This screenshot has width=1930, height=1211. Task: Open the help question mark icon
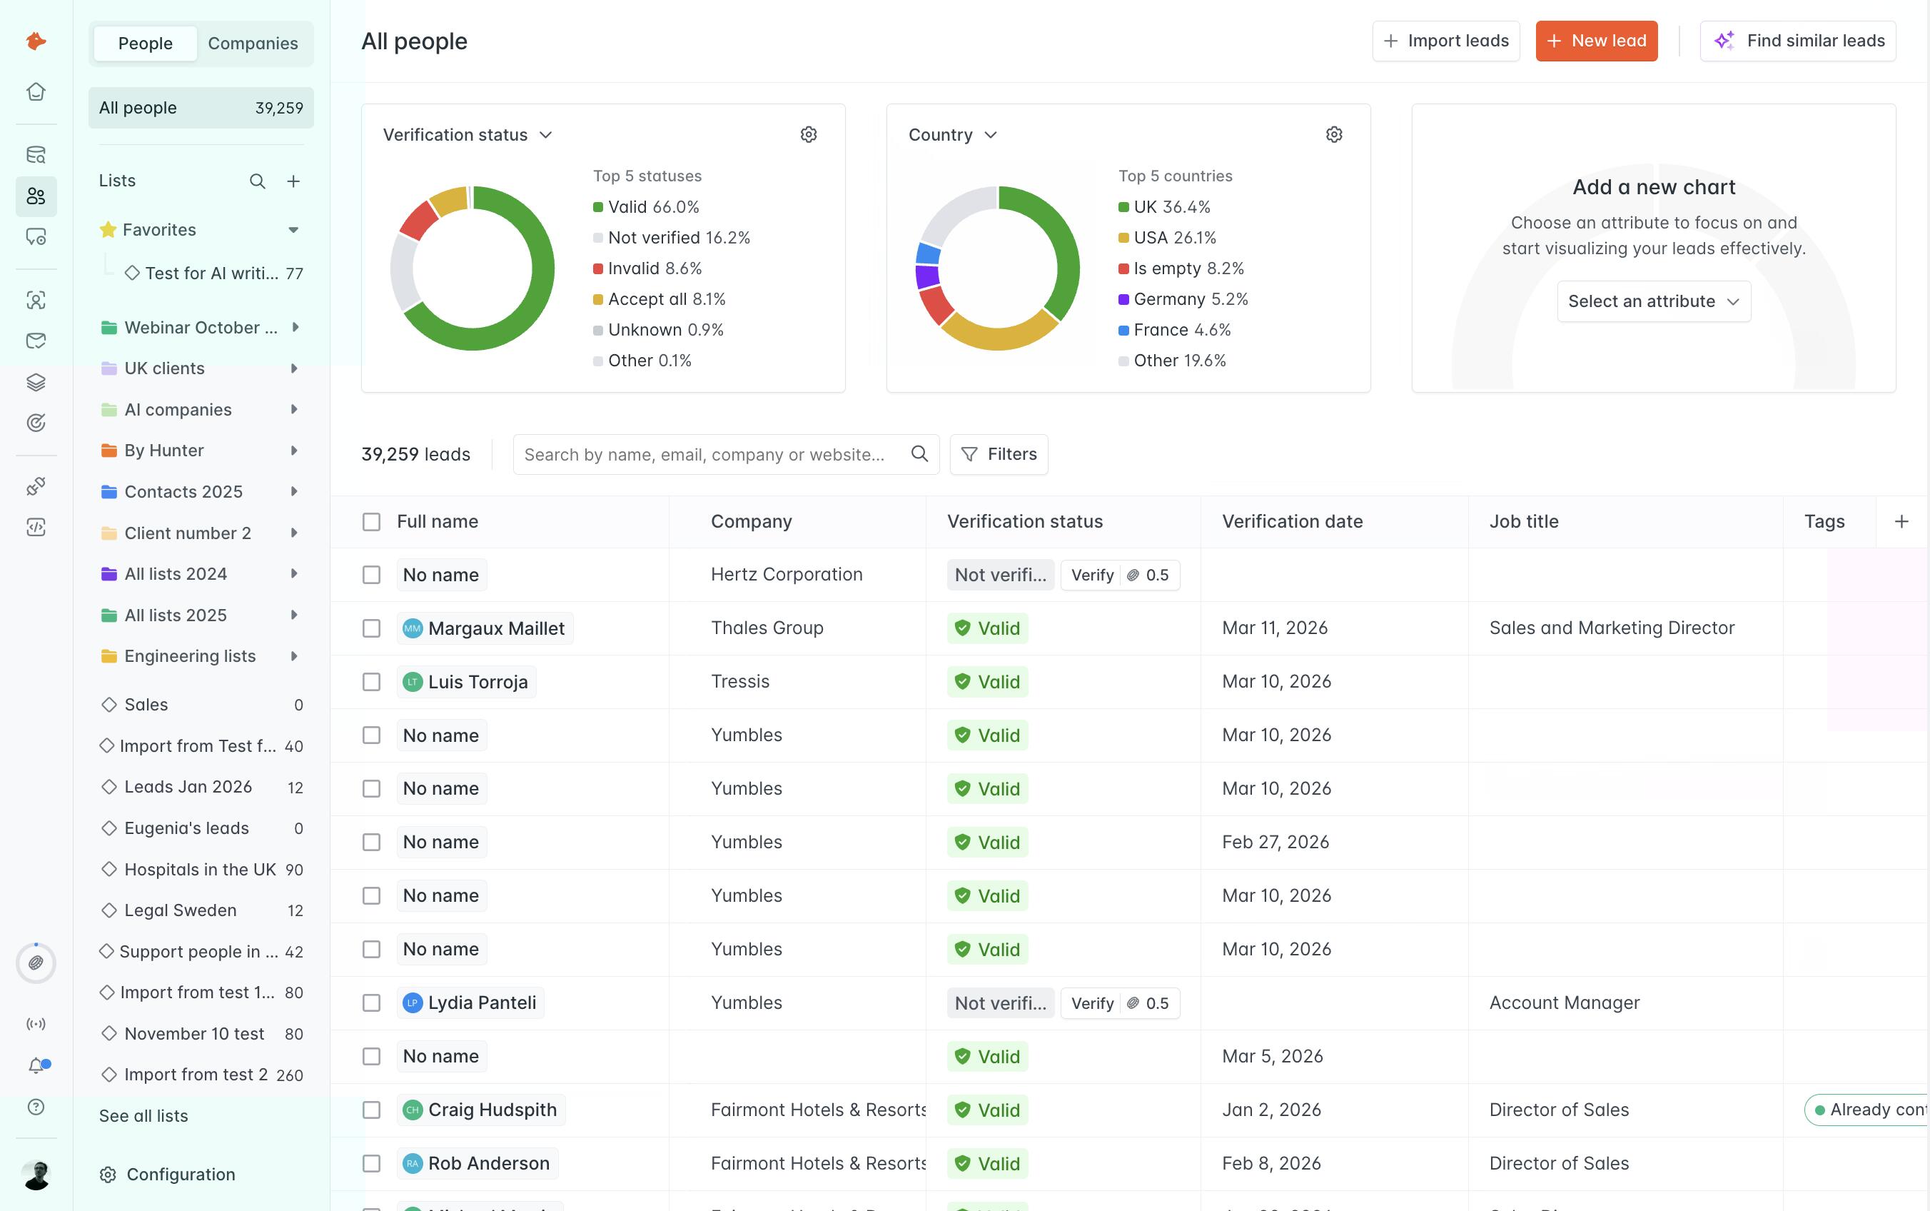(36, 1107)
